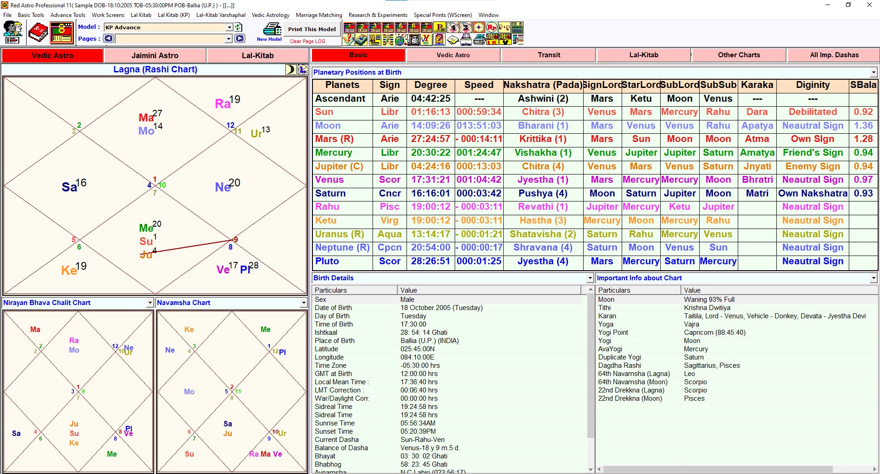This screenshot has height=474, width=880.
Task: Switch to the Jaimini Astro tab
Action: [155, 55]
